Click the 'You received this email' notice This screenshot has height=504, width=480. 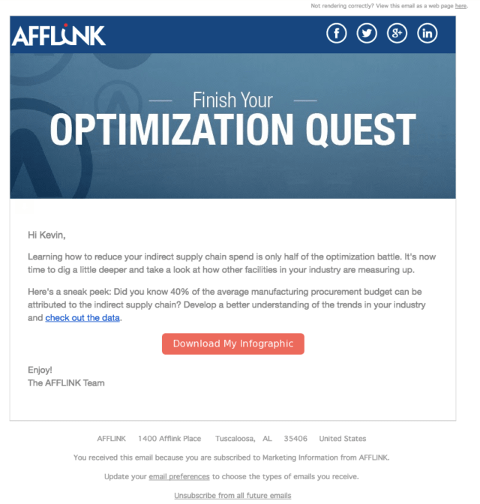[x=232, y=457]
